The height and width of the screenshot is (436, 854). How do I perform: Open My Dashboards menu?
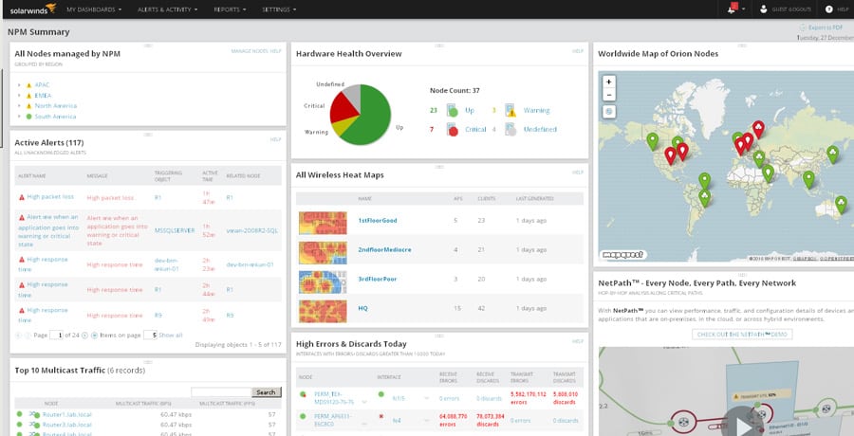[94, 9]
